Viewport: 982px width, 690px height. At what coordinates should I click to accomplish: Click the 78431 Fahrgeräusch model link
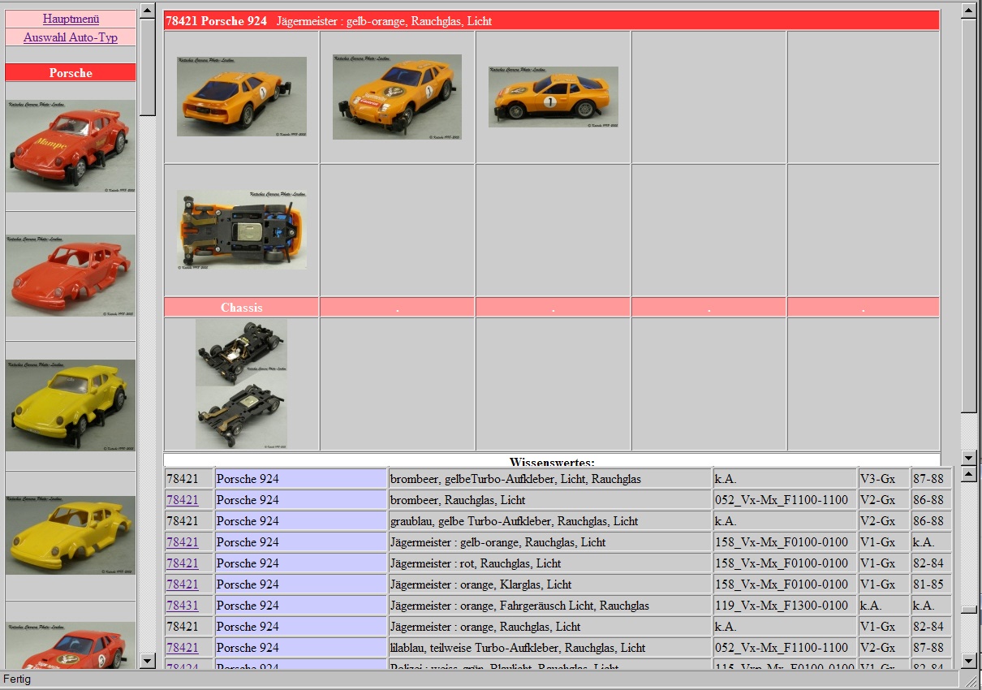pos(182,606)
